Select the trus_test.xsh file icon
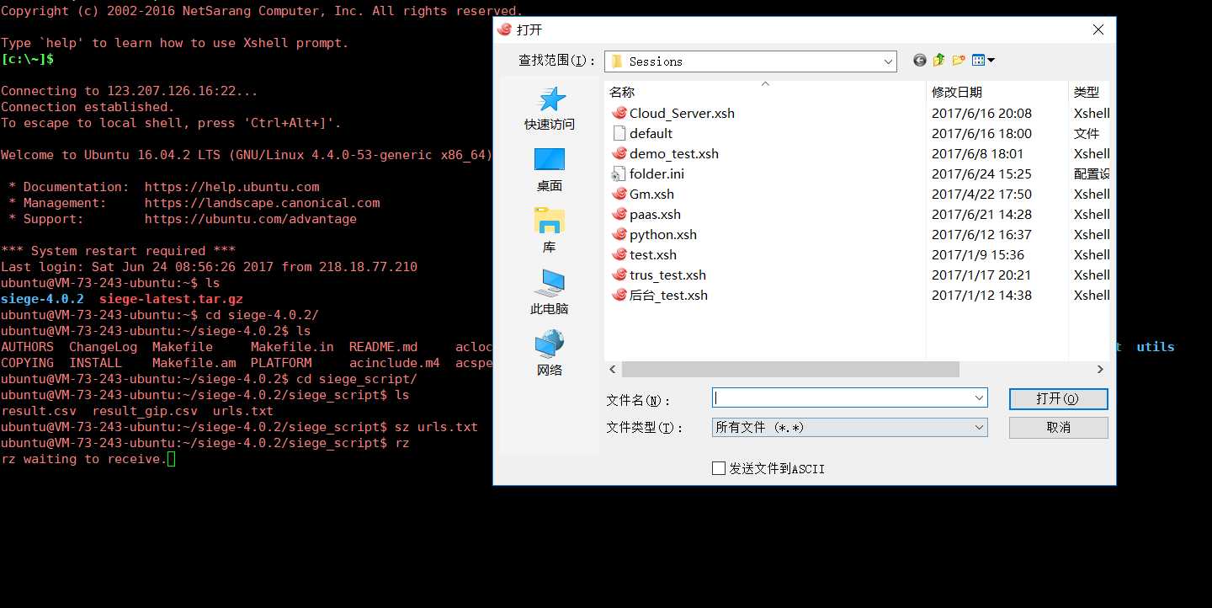The height and width of the screenshot is (608, 1212). pyautogui.click(x=619, y=275)
